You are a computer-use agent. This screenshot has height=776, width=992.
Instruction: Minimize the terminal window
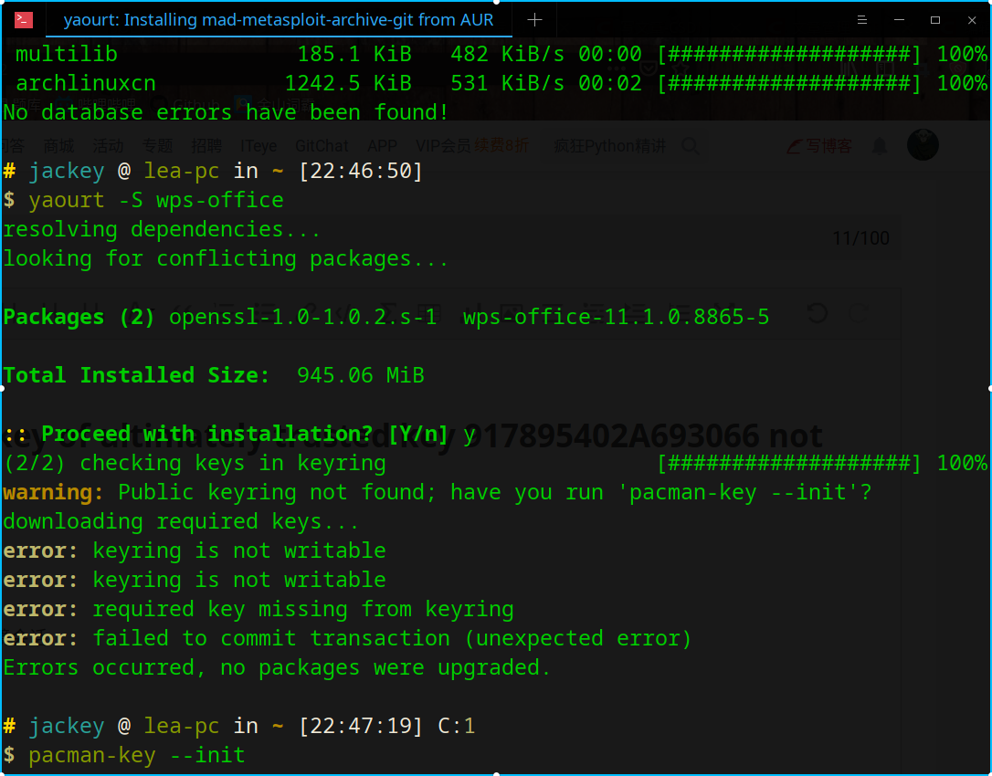click(x=898, y=20)
